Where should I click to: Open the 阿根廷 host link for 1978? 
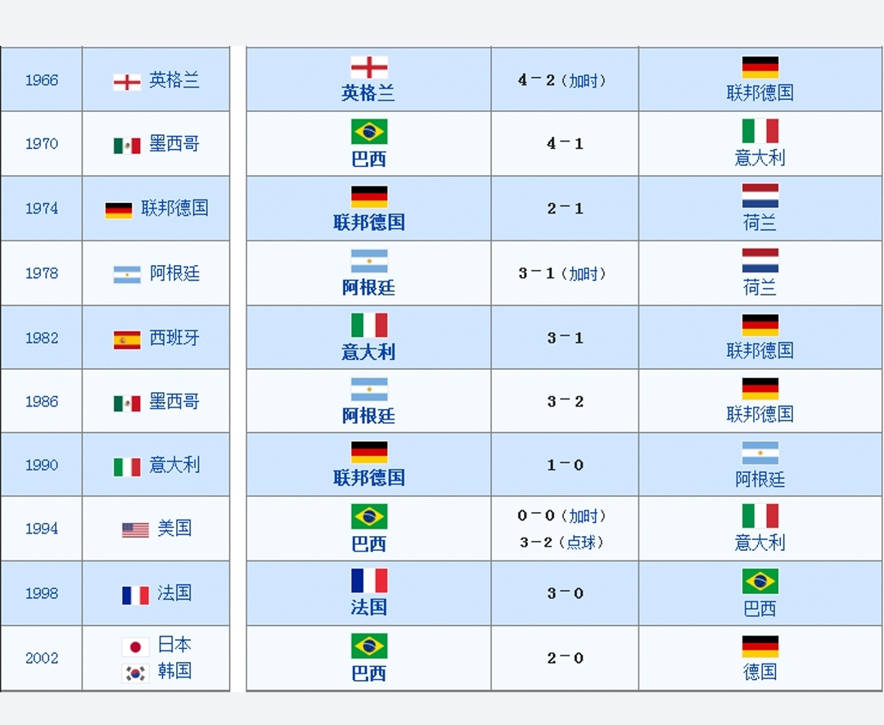coord(174,273)
